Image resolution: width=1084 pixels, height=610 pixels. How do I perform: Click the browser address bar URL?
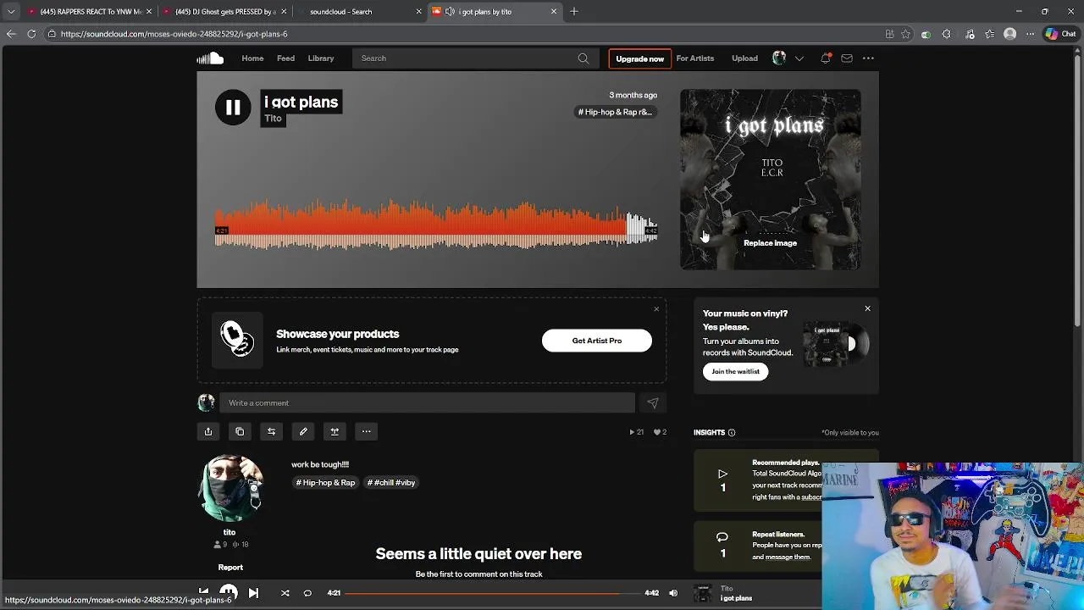[x=174, y=34]
